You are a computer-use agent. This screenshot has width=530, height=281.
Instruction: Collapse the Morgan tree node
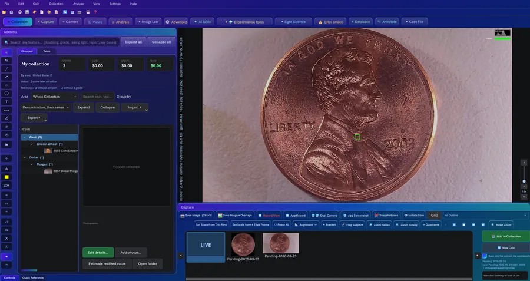[32, 164]
